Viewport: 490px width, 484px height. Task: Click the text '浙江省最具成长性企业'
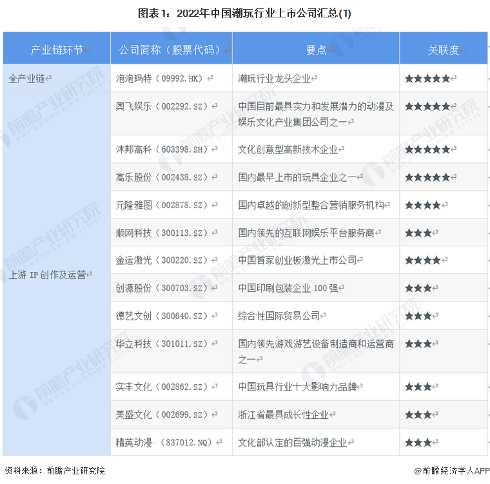tap(284, 414)
